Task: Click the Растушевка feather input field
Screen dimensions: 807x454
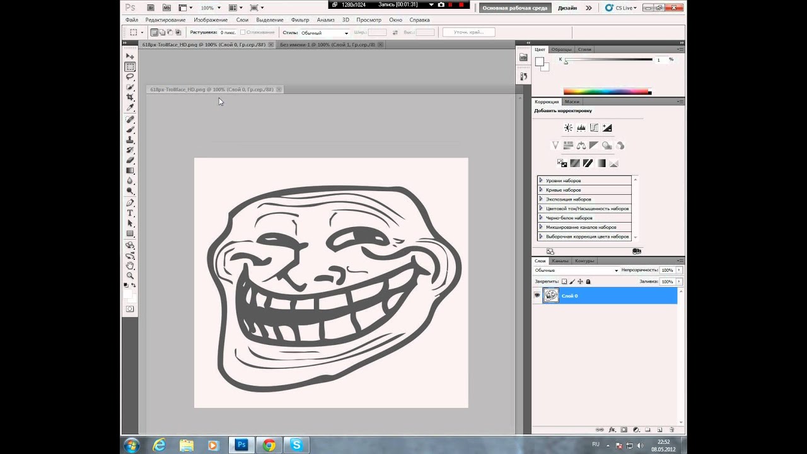Action: click(228, 32)
